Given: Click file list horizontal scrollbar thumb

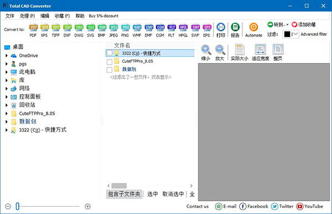Looking at the screenshot, I should click(x=119, y=186).
